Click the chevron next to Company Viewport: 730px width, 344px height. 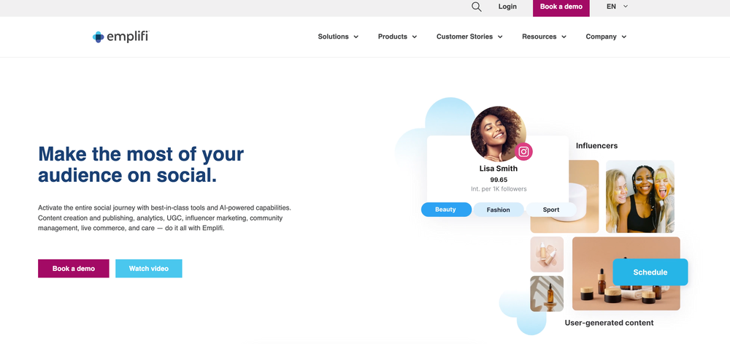click(x=624, y=37)
